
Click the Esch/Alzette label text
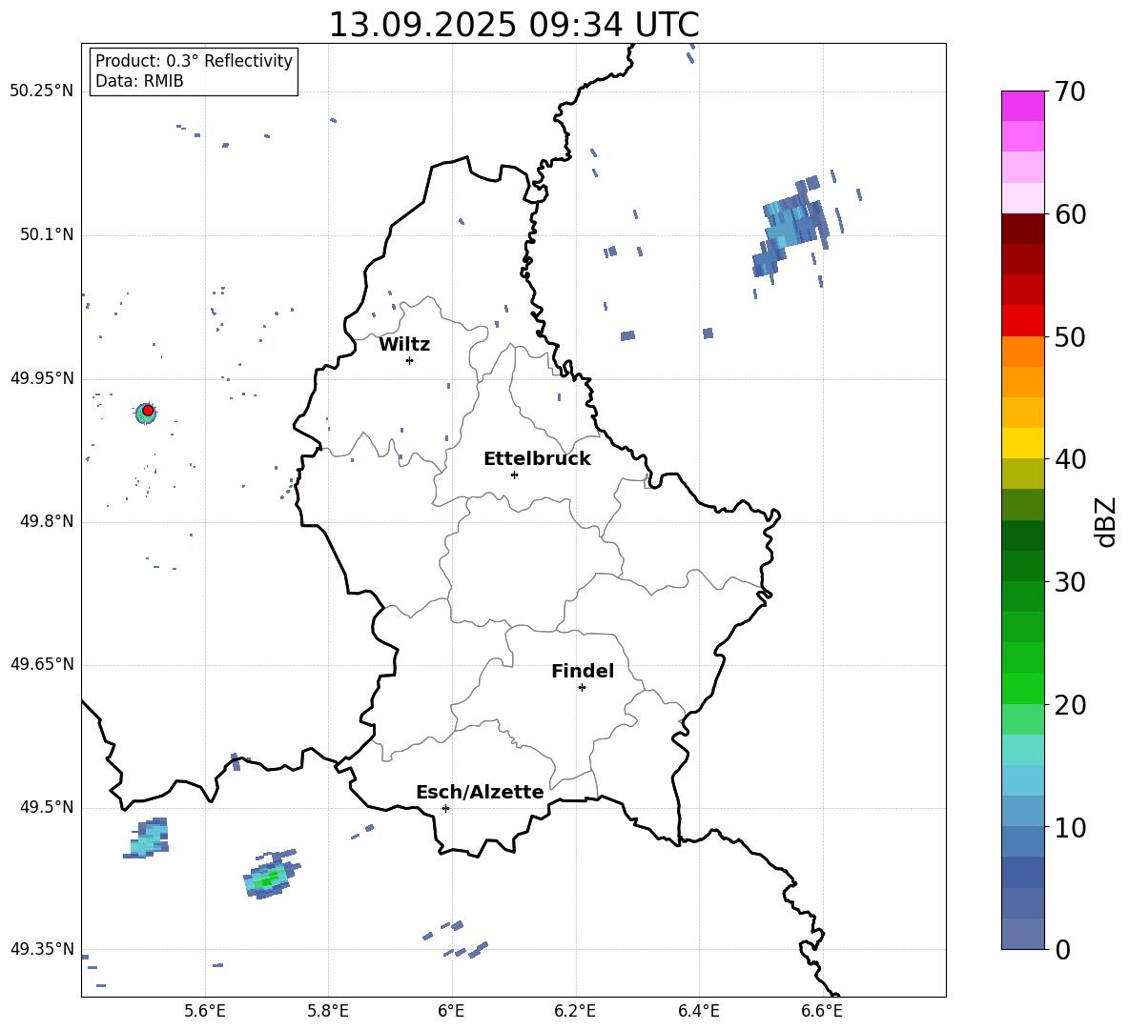pyautogui.click(x=480, y=792)
